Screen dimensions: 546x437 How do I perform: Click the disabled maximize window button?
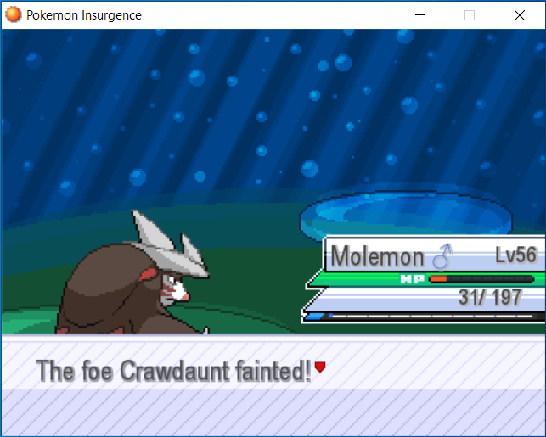pos(470,15)
